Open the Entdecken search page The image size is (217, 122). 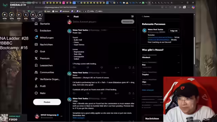click(x=43, y=31)
